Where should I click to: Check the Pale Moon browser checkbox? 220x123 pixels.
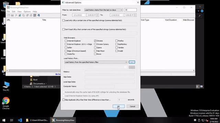click(95, 51)
